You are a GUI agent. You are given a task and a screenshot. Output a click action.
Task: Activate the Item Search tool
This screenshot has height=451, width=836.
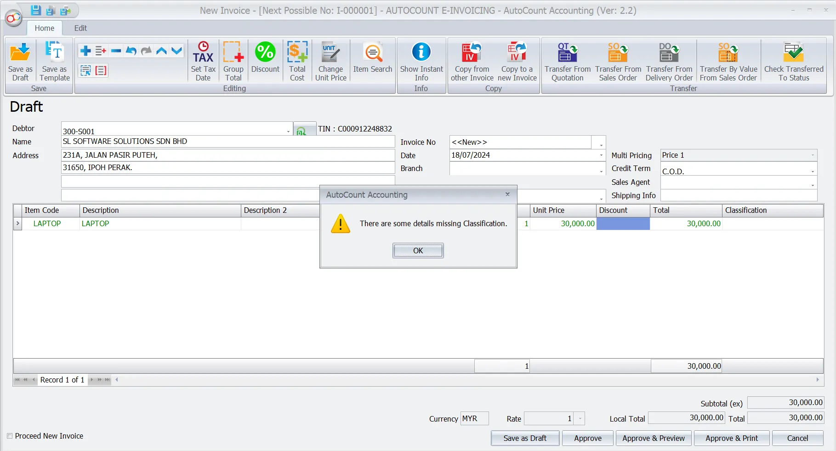[x=372, y=60]
